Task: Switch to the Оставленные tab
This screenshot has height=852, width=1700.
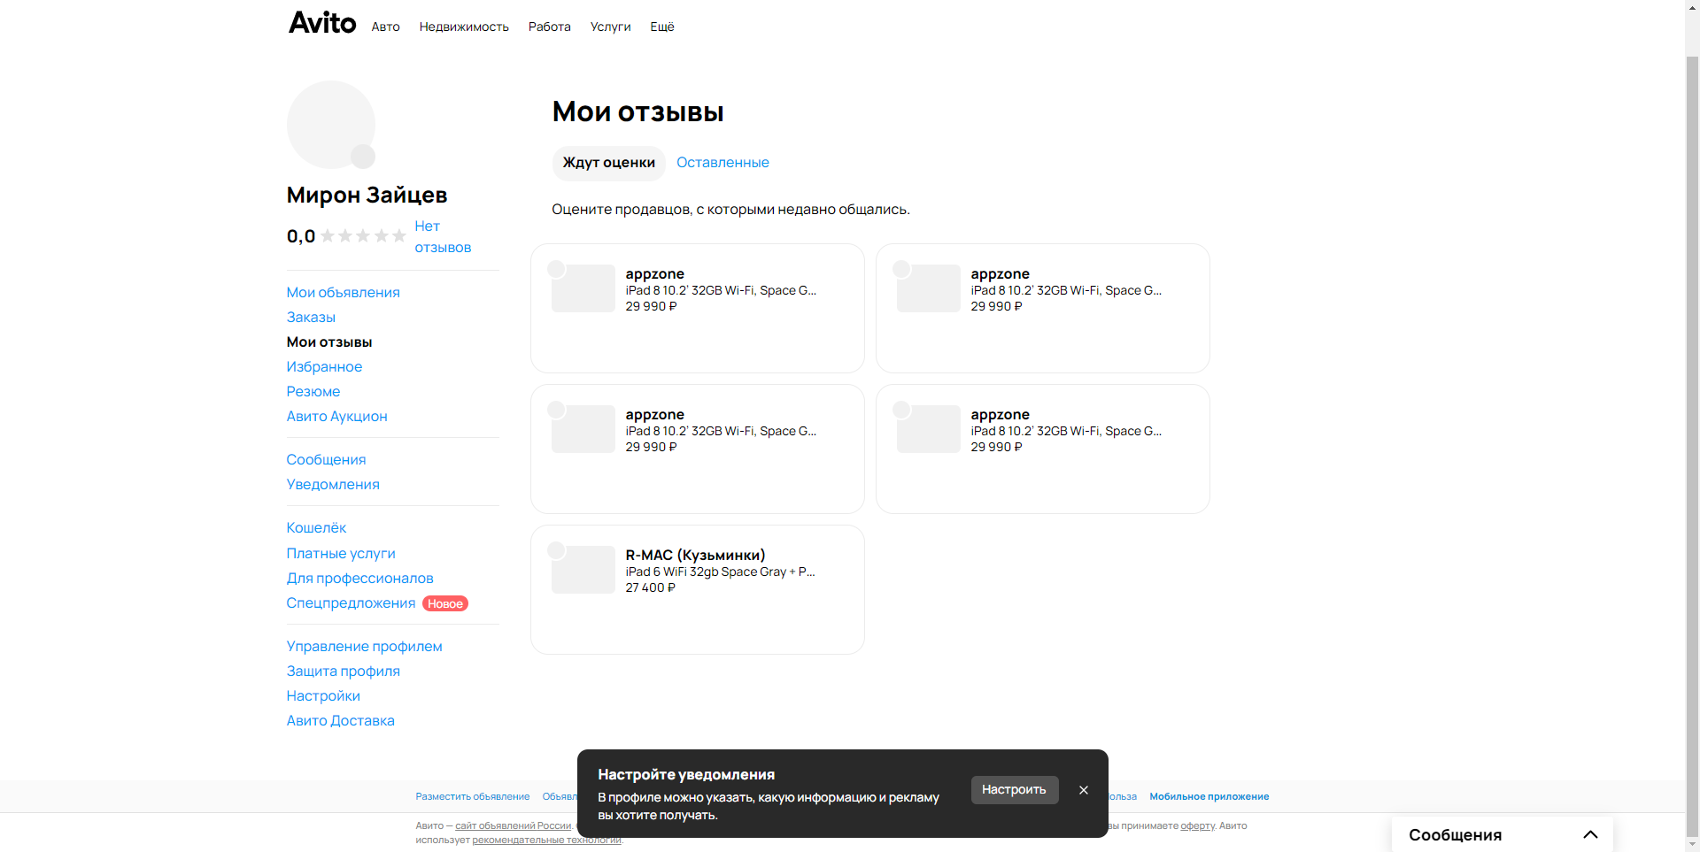Action: coord(722,163)
